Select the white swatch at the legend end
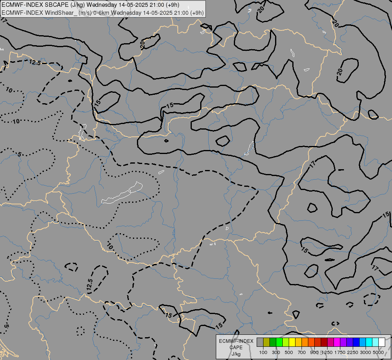392x360 pixels. pos(382,342)
